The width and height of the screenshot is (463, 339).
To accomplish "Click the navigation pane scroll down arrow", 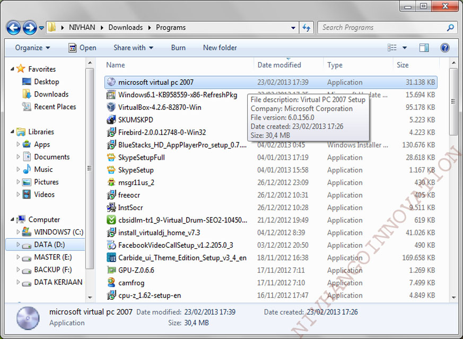I will [90, 297].
